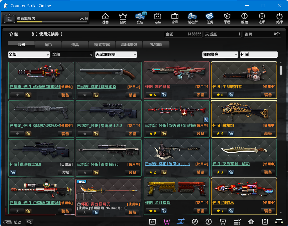Switch to the 道具 tab

coord(75,45)
